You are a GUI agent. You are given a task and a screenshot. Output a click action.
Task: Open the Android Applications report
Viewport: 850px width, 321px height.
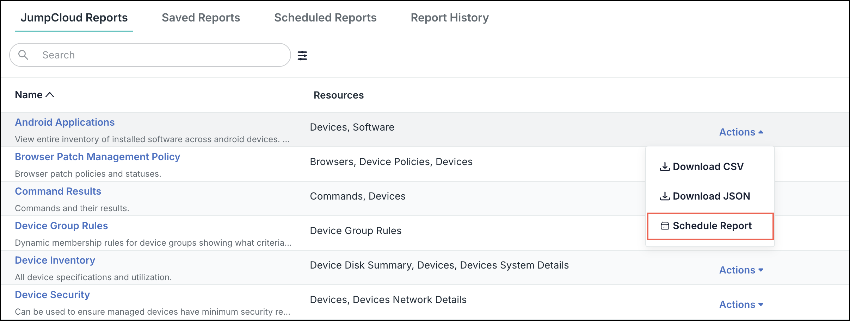65,122
